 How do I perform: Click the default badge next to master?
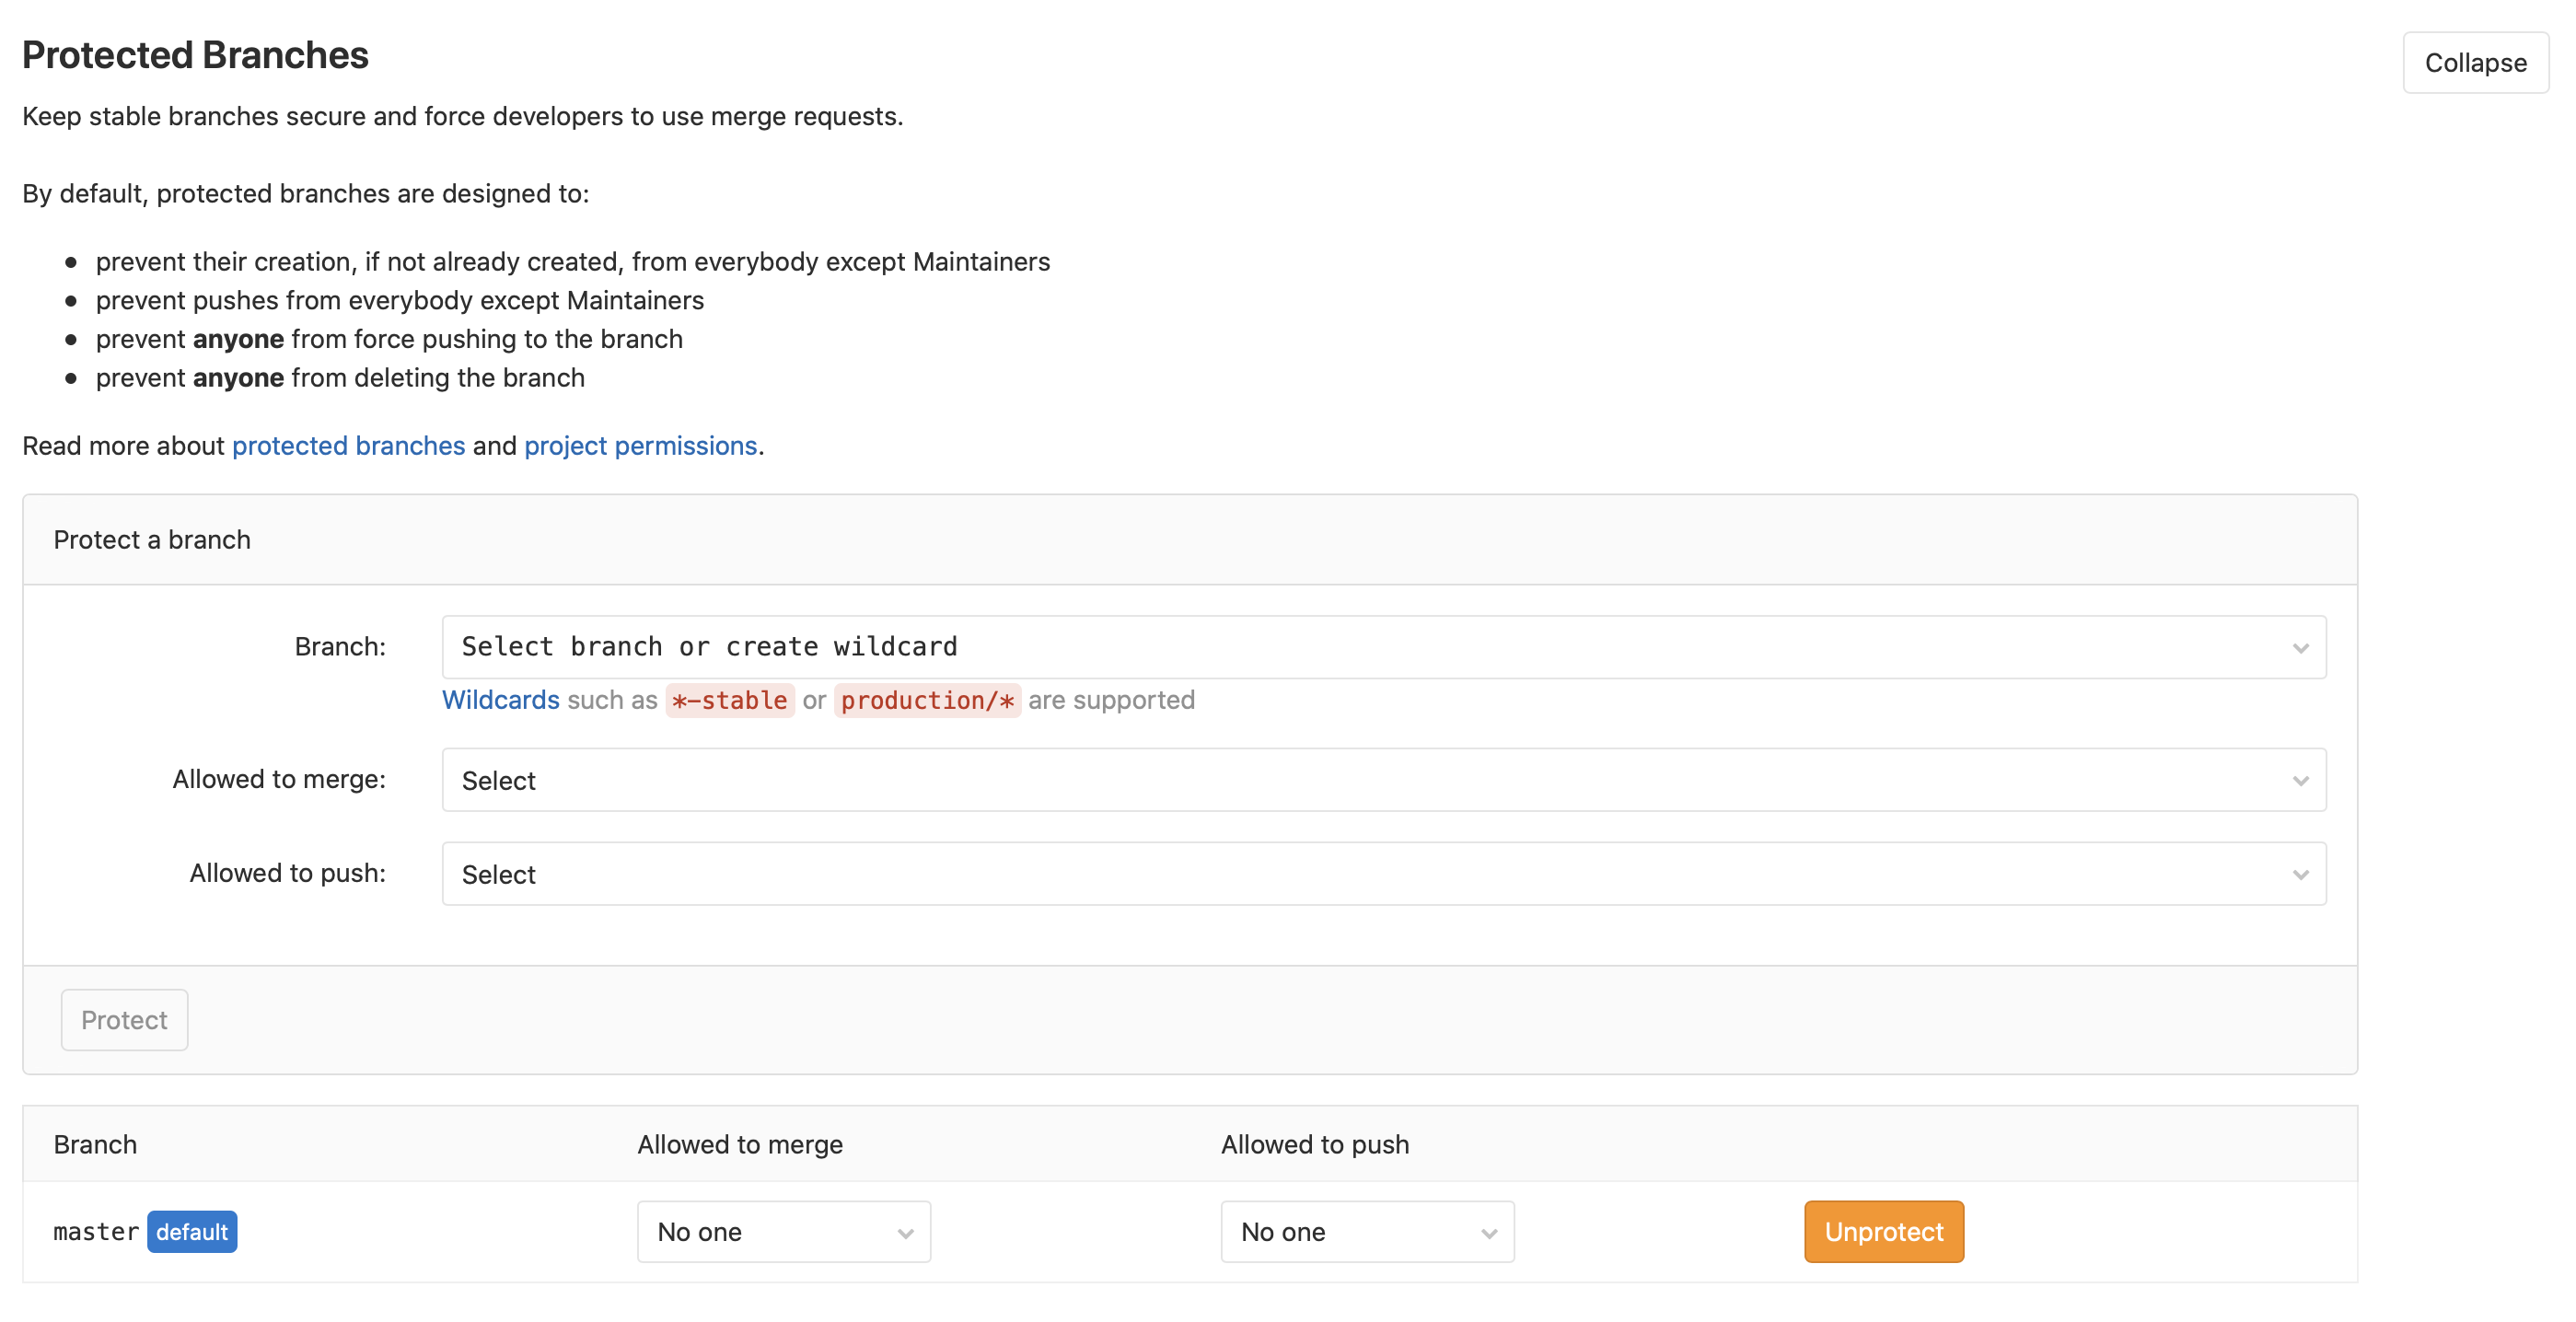(192, 1232)
